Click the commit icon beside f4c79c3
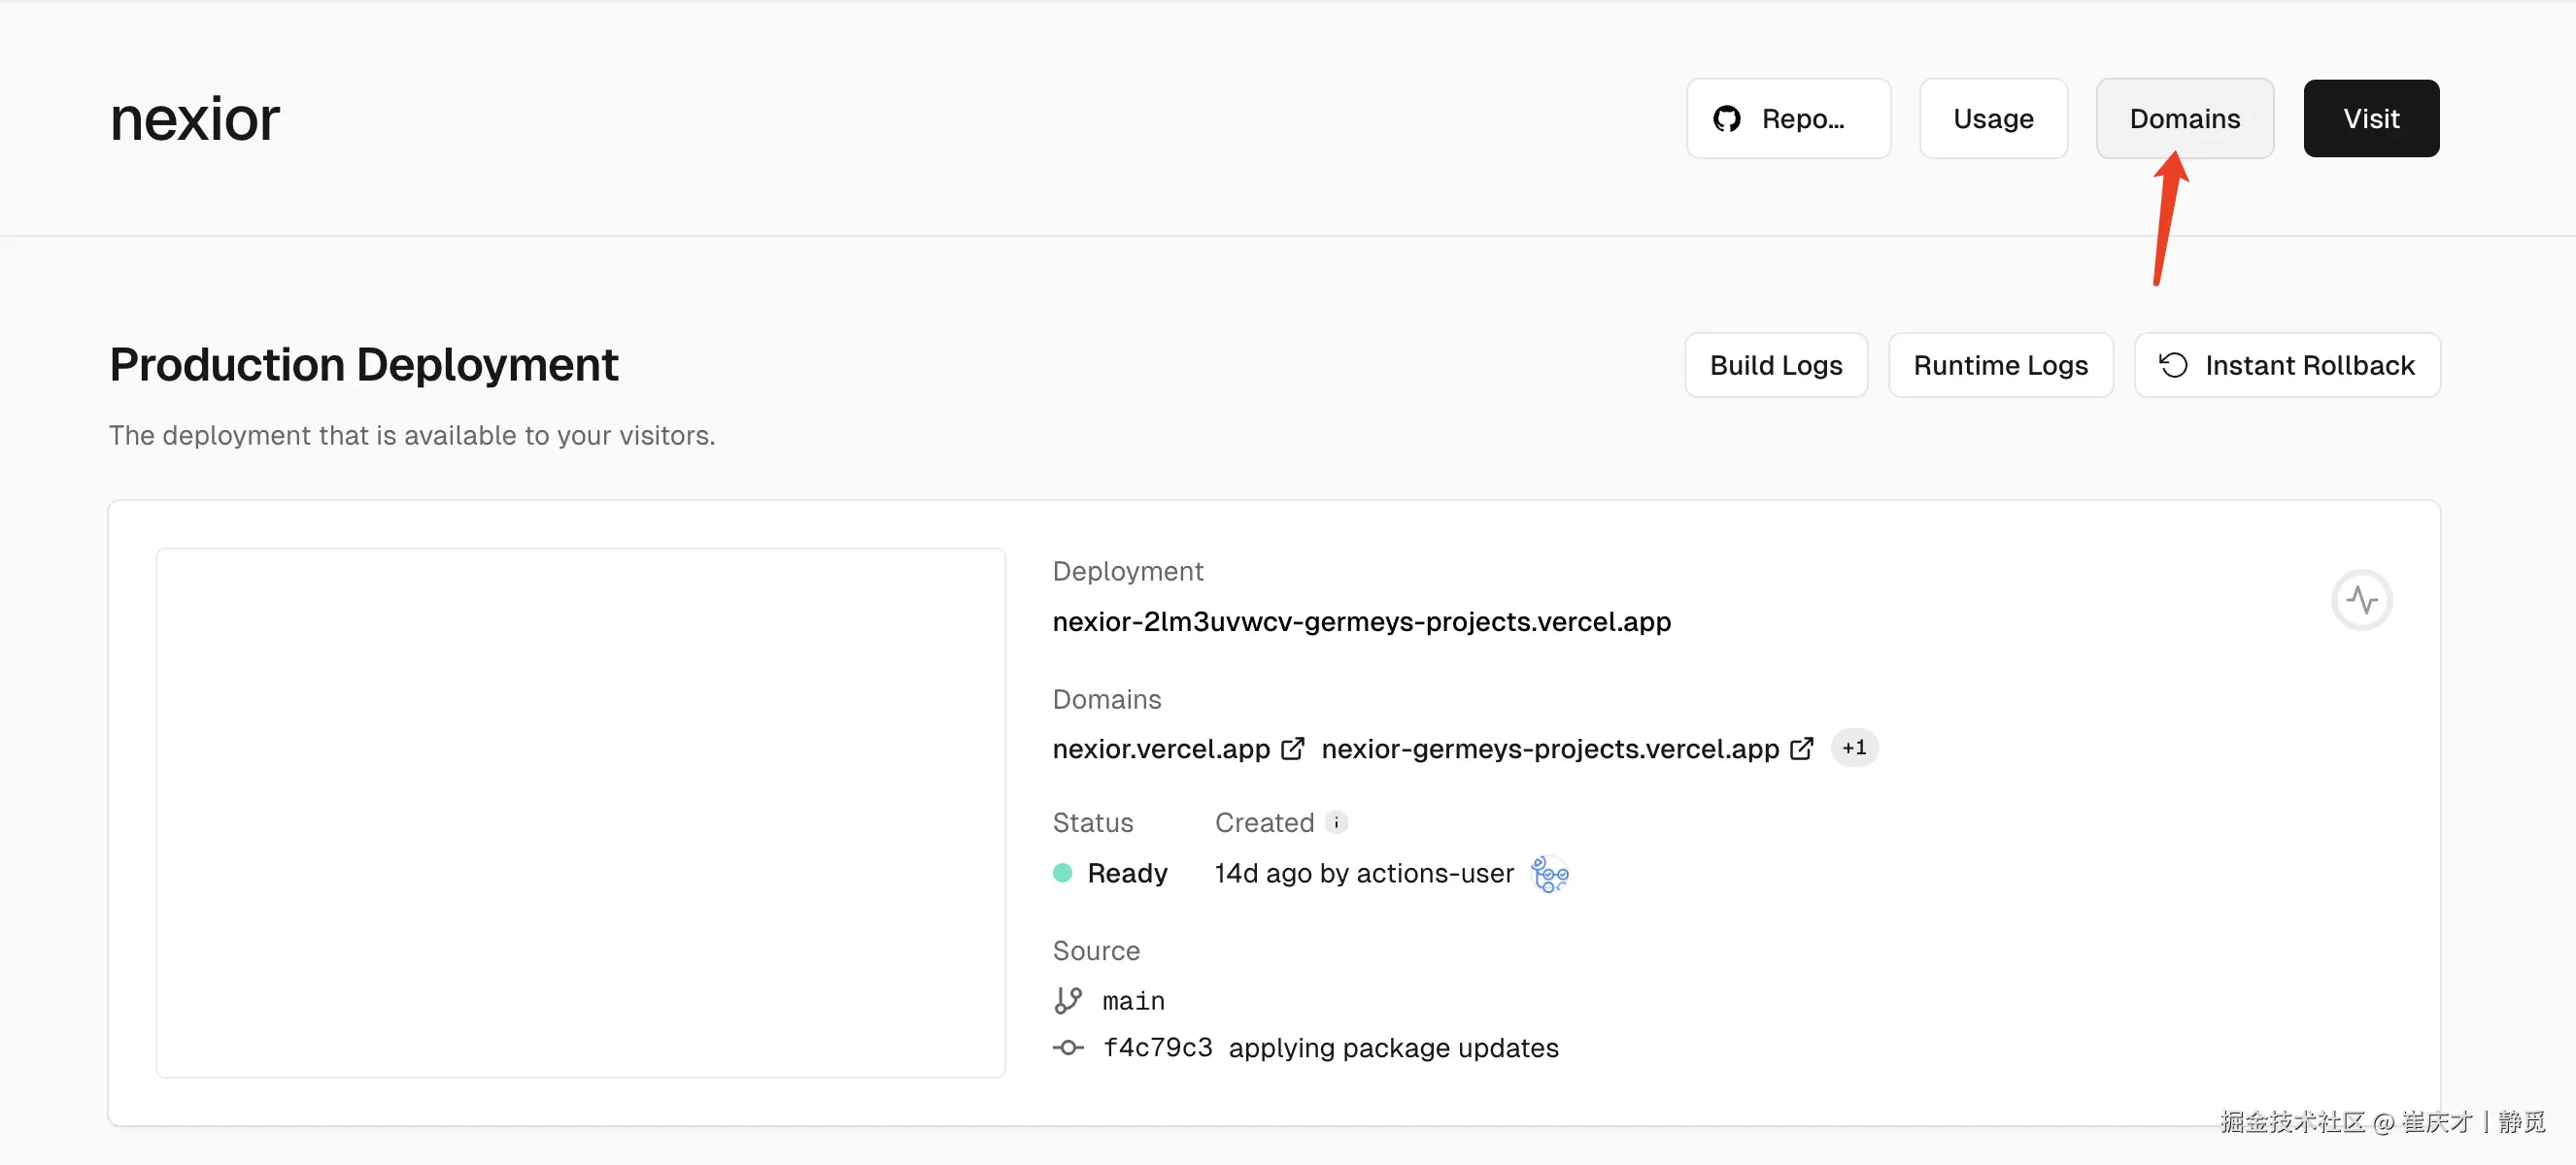 tap(1068, 1048)
